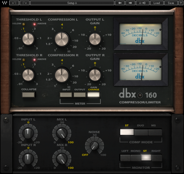Go to next preset with right arrow
This screenshot has width=184, height=174.
point(130,3)
